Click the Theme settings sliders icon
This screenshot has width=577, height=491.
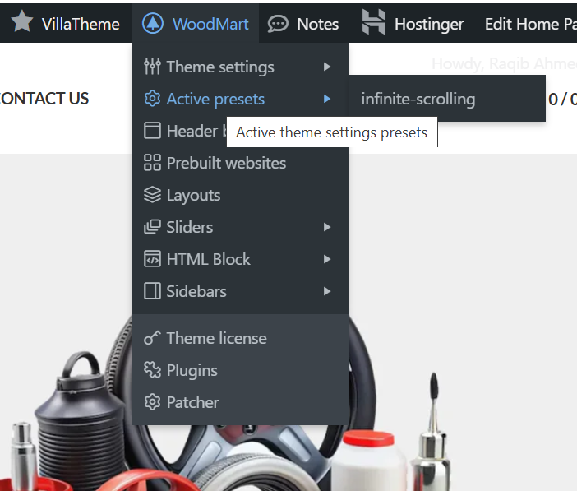tap(152, 67)
